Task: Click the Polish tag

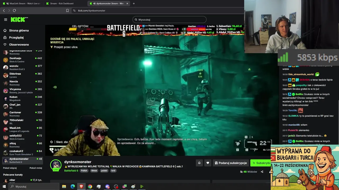Action: 84,171
